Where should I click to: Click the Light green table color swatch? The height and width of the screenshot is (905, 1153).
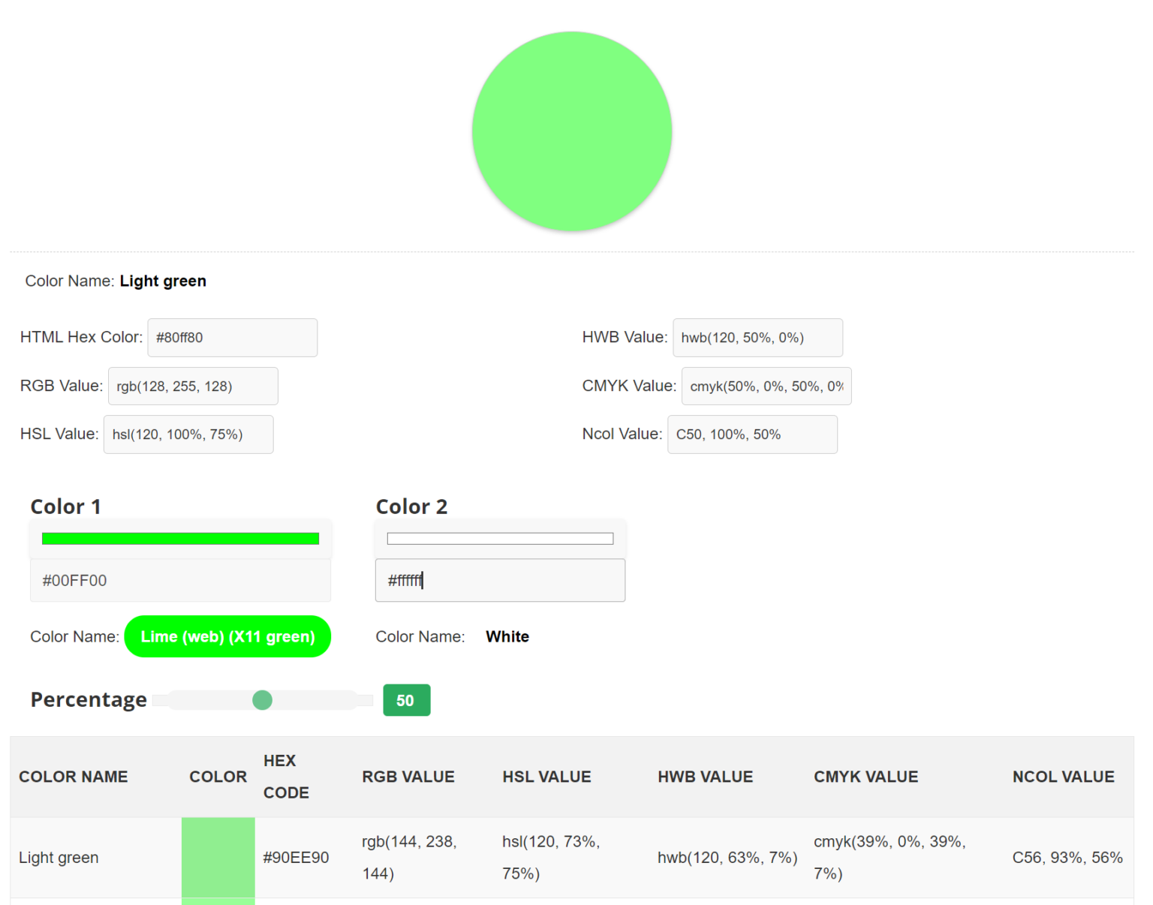point(218,858)
